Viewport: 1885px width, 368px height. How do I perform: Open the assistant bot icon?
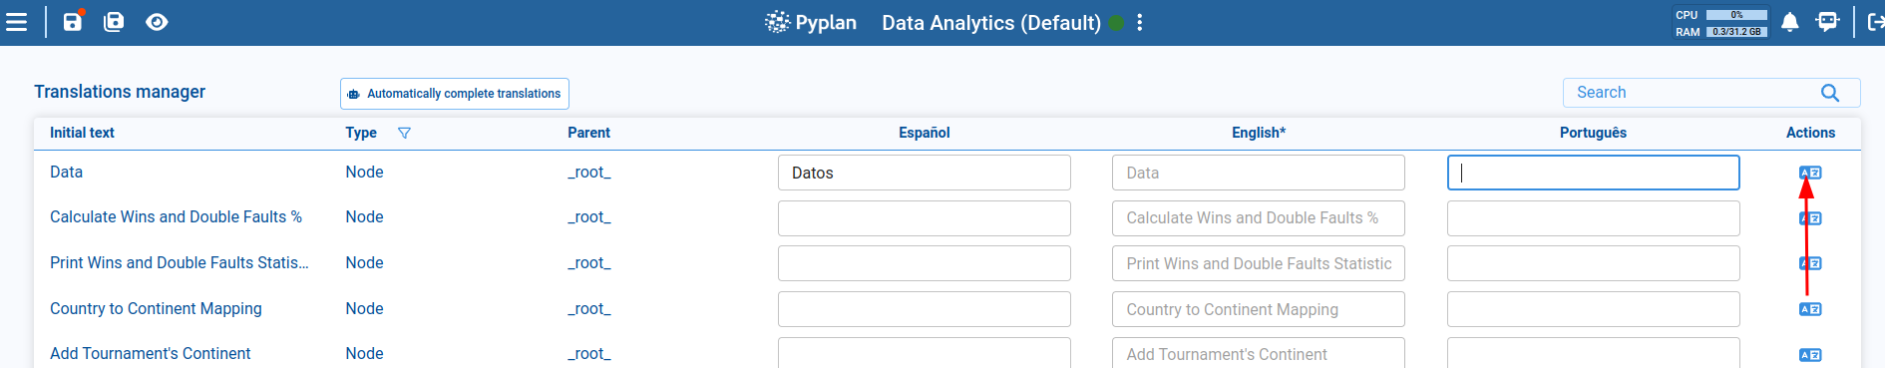pyautogui.click(x=1827, y=21)
